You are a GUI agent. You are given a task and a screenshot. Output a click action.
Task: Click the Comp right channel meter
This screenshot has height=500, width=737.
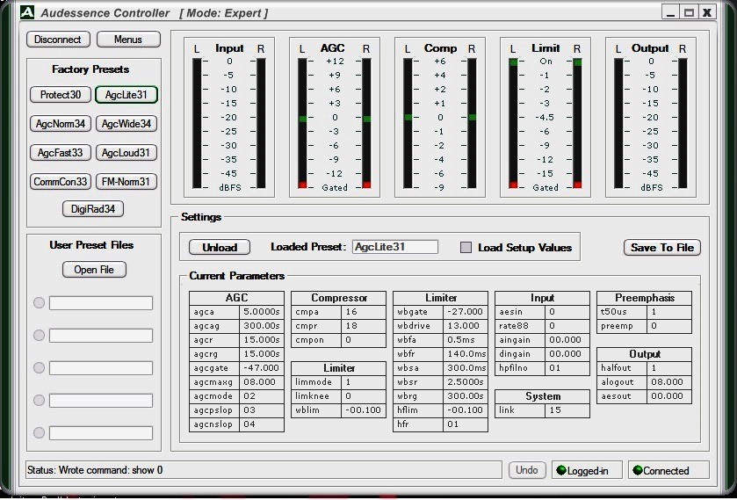[x=472, y=124]
